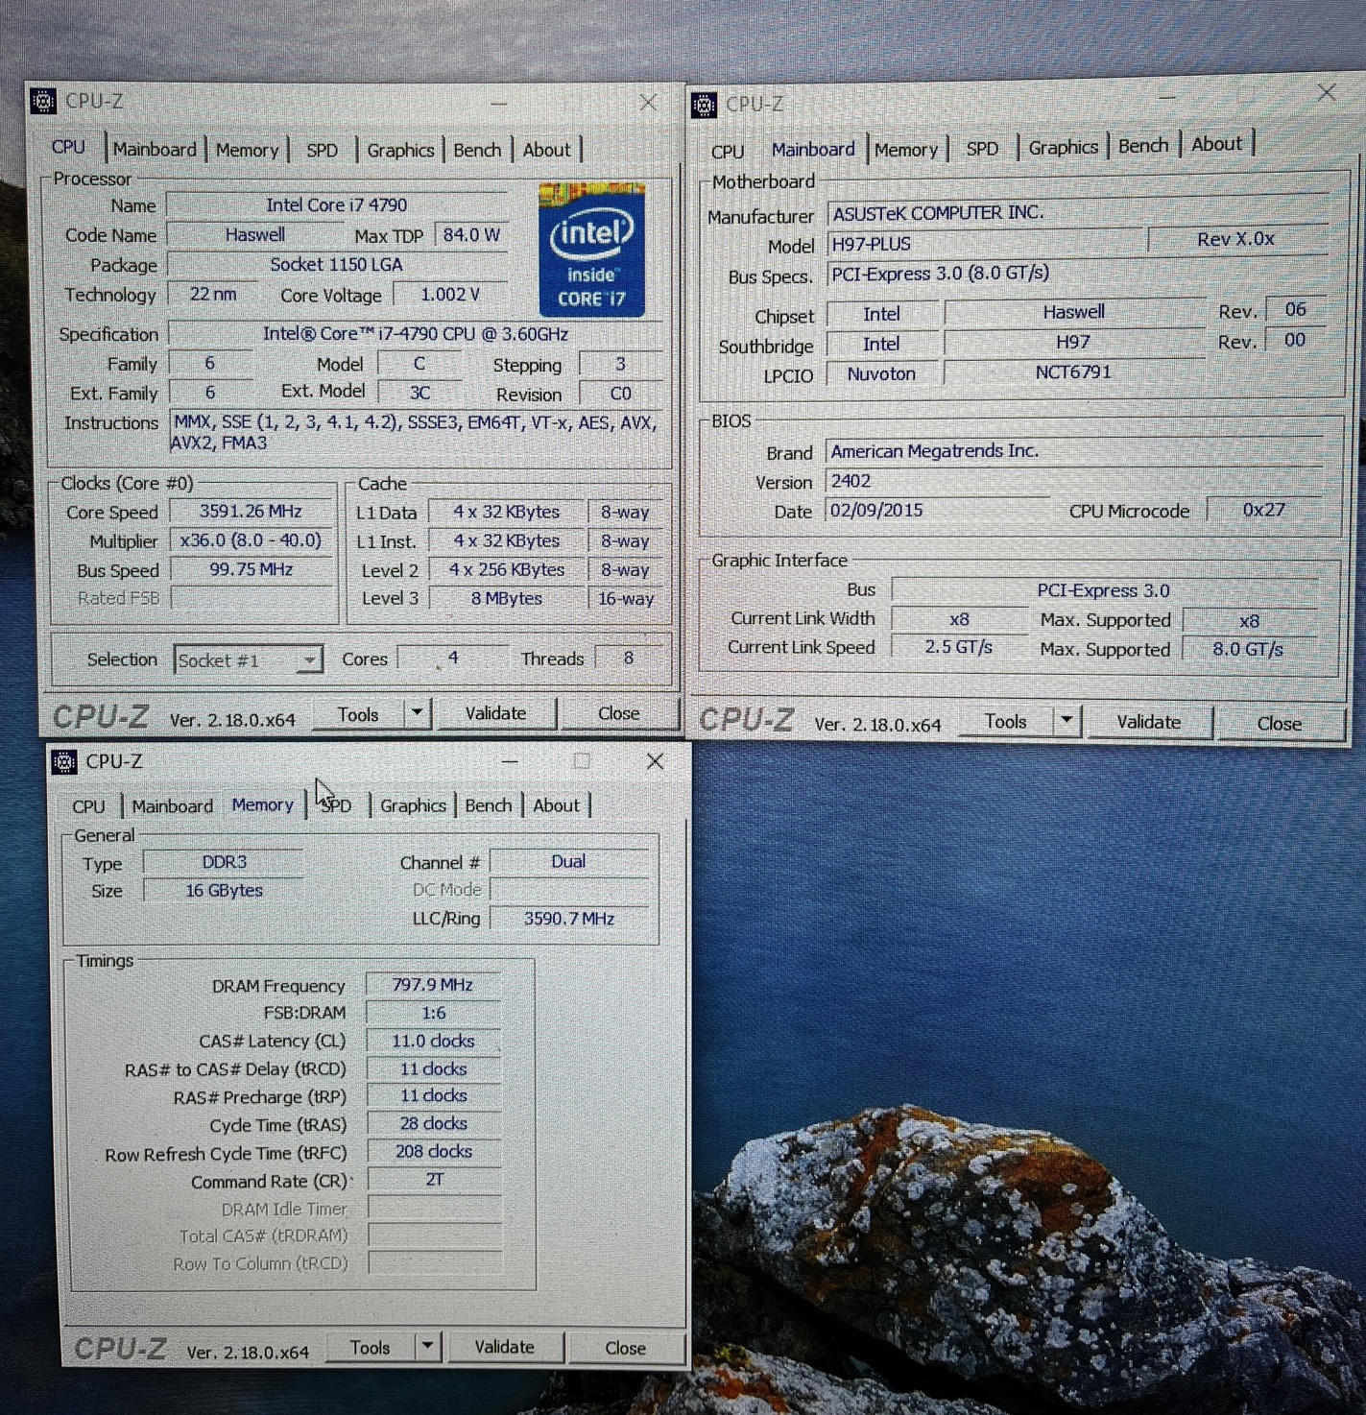Image resolution: width=1366 pixels, height=1415 pixels.
Task: Minimize the Memory CPU-Z window
Action: tap(510, 761)
